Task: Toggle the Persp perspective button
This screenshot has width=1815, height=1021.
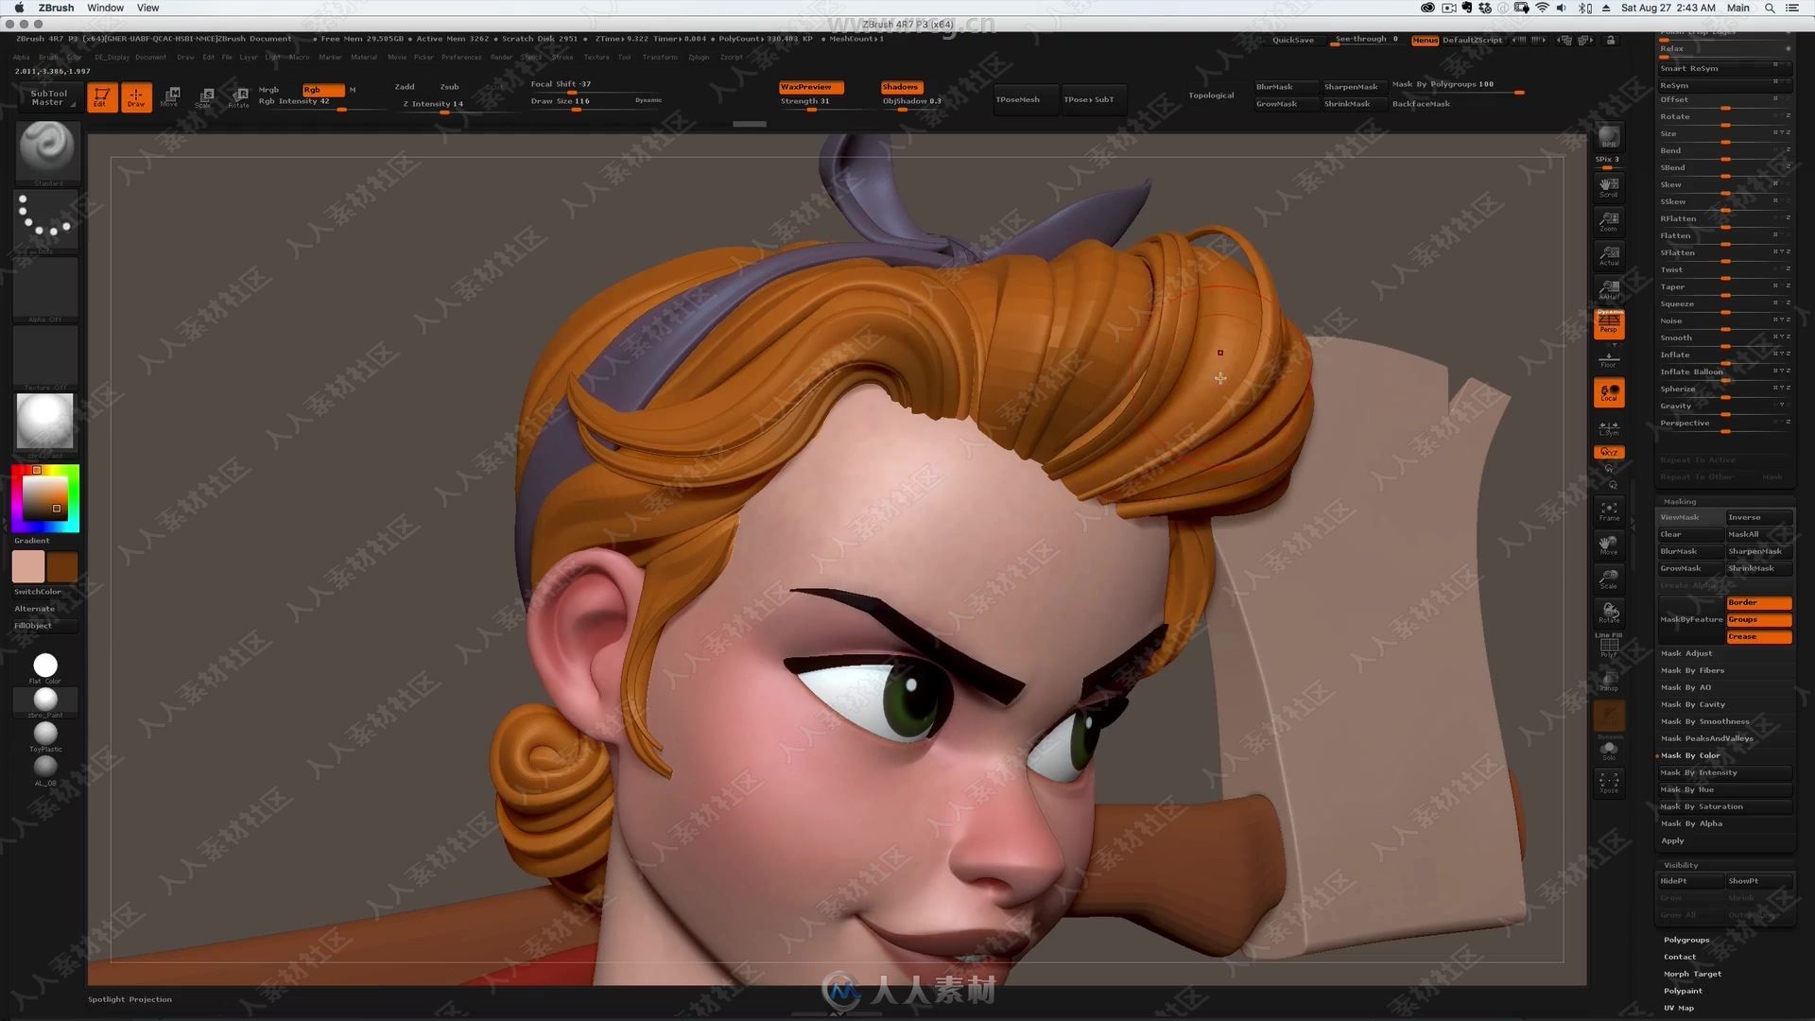Action: point(1609,323)
